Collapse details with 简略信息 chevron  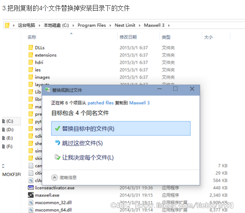click(x=55, y=177)
